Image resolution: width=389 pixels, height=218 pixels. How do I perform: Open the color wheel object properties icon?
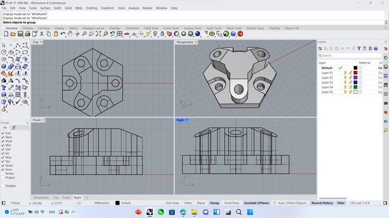tap(176, 34)
